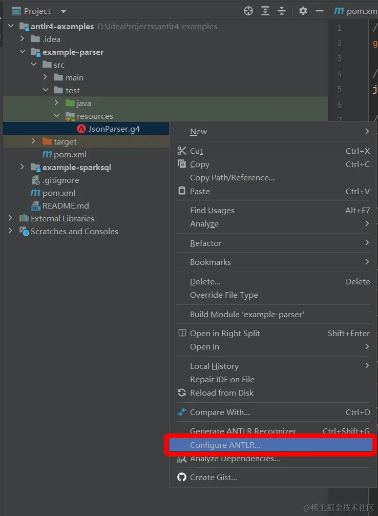Choose Paste from context menu
Viewport: 378px width, 516px height.
pyautogui.click(x=273, y=191)
